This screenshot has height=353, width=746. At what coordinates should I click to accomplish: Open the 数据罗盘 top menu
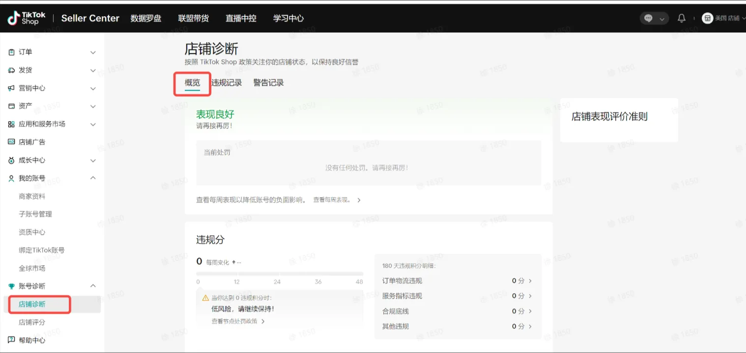point(146,18)
